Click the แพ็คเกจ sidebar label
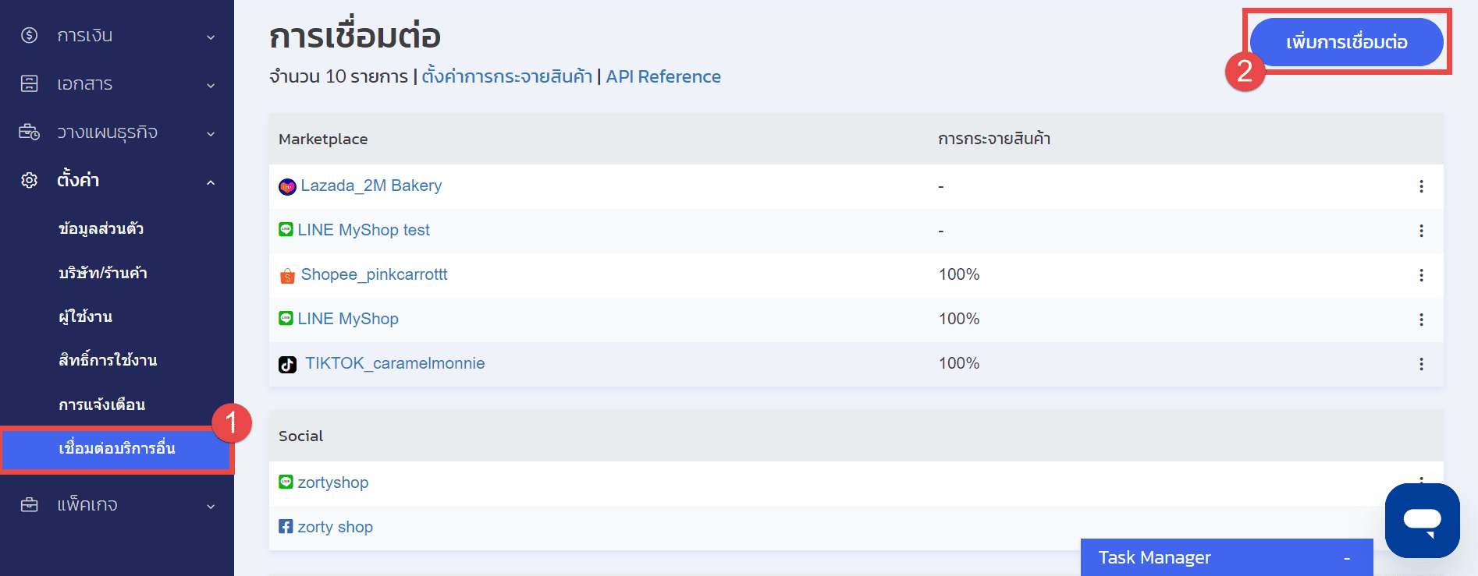Image resolution: width=1478 pixels, height=576 pixels. pos(87,504)
